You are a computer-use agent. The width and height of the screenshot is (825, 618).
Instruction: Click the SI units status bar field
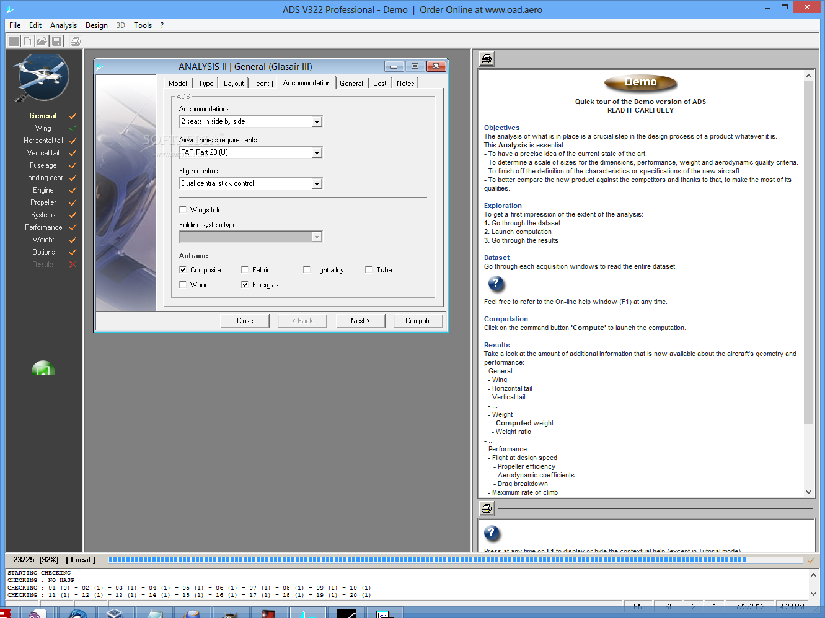668,606
